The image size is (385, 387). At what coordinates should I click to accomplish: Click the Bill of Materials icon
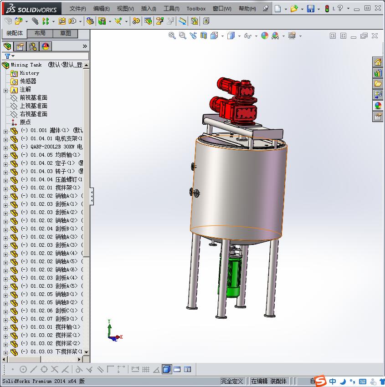(x=148, y=21)
